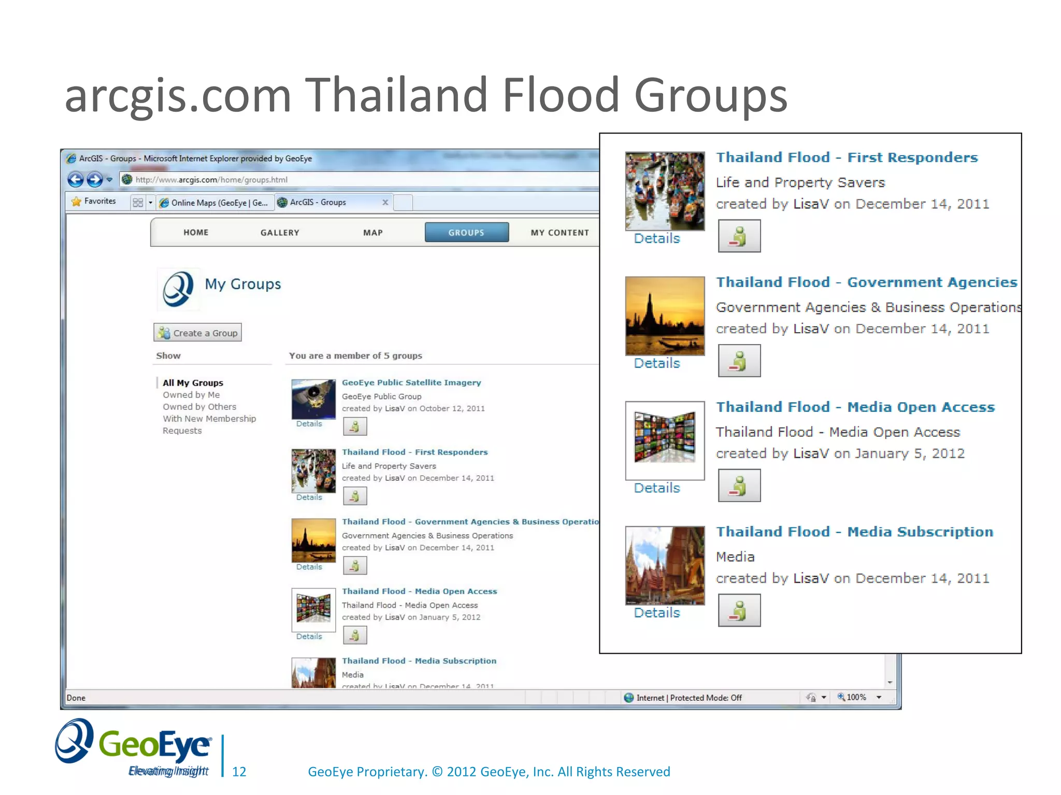
Task: Open Details under Media Open Access enlarged panel
Action: pyautogui.click(x=657, y=488)
